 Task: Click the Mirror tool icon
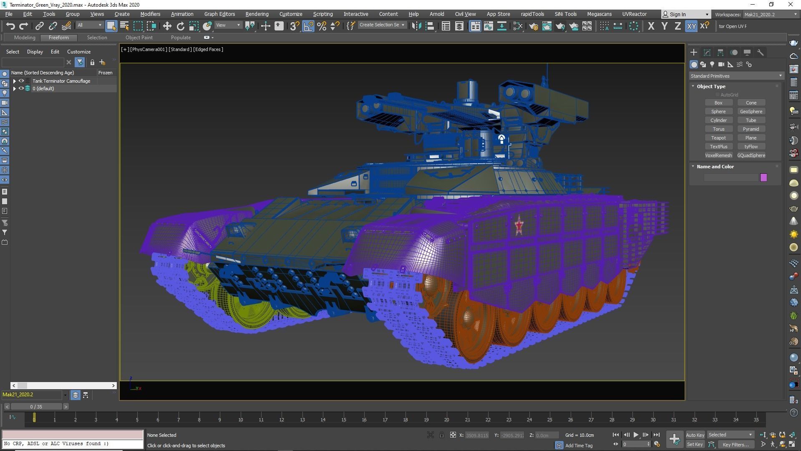pyautogui.click(x=416, y=26)
